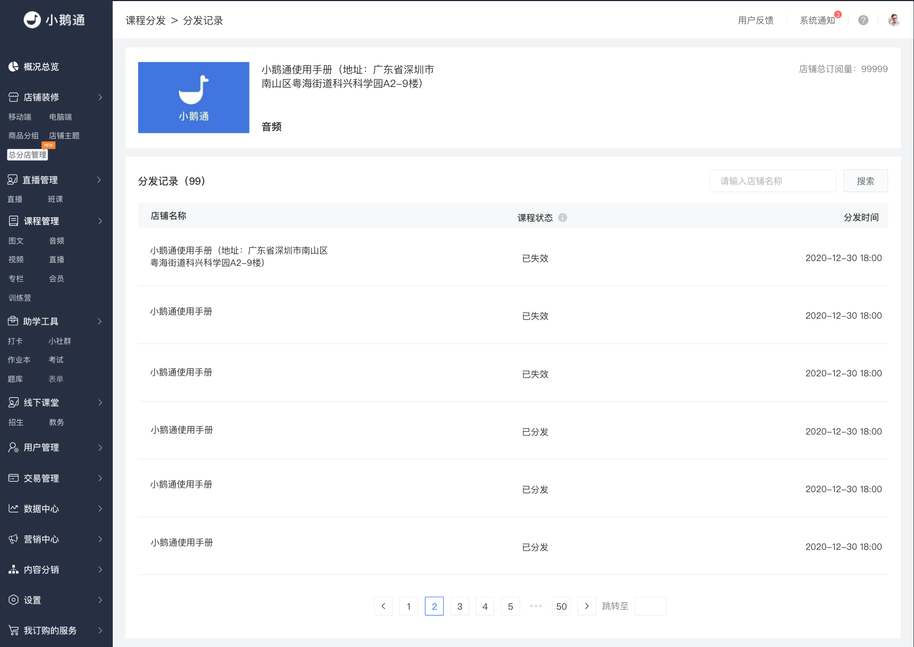
Task: Go to next page arrow
Action: 587,606
